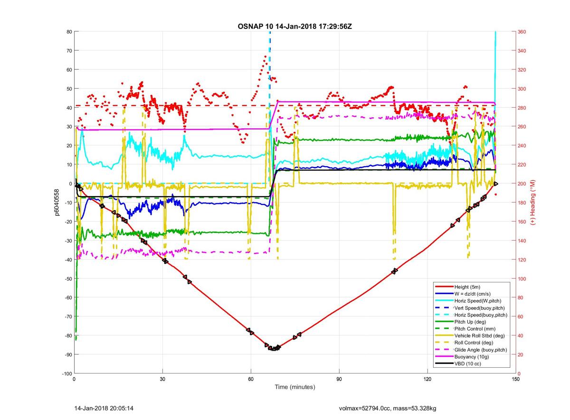Click the time axis tick label 150

(516, 379)
